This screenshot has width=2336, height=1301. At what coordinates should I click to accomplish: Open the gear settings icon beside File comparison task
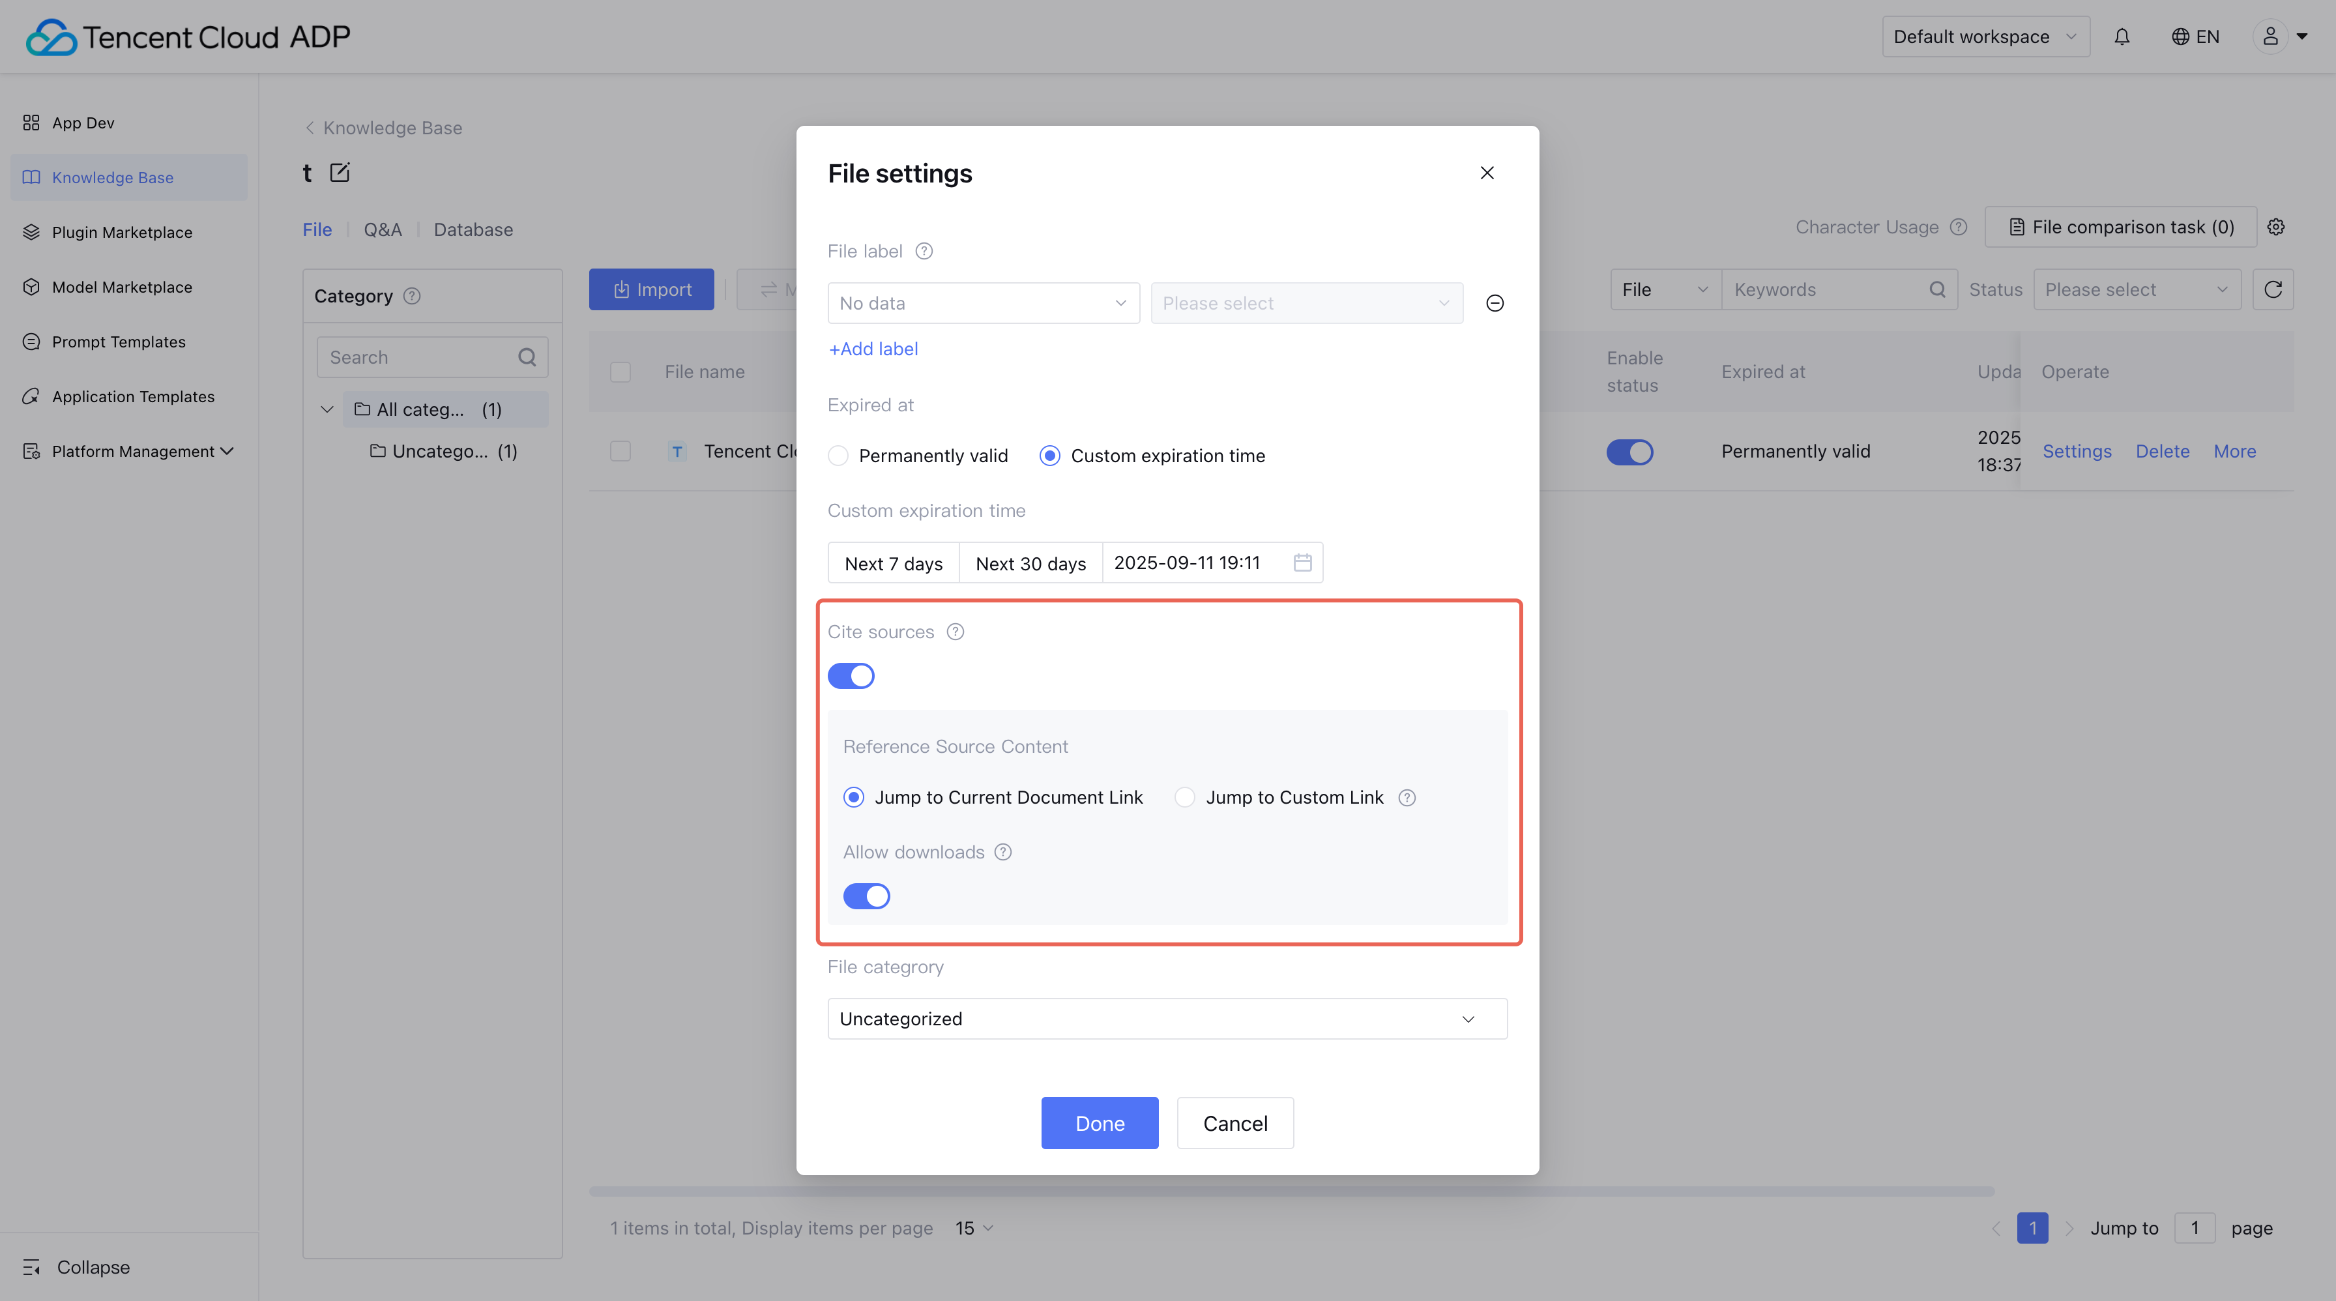2276,227
